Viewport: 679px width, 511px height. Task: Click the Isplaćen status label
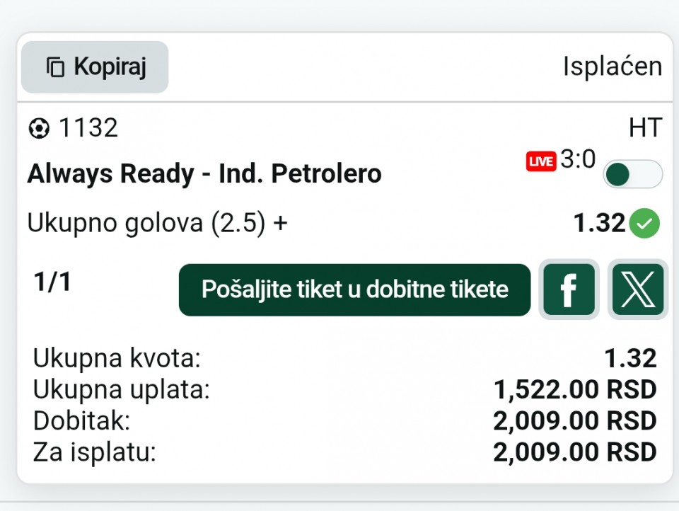tap(613, 67)
